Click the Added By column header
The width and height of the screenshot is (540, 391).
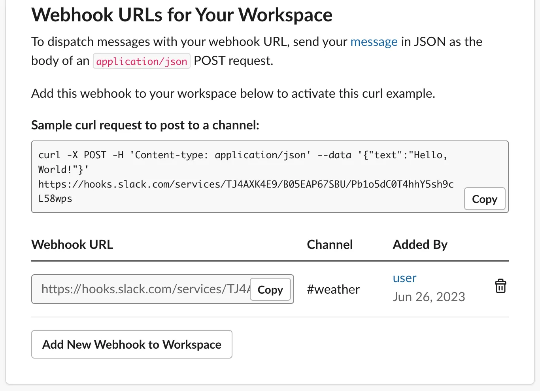tap(420, 245)
